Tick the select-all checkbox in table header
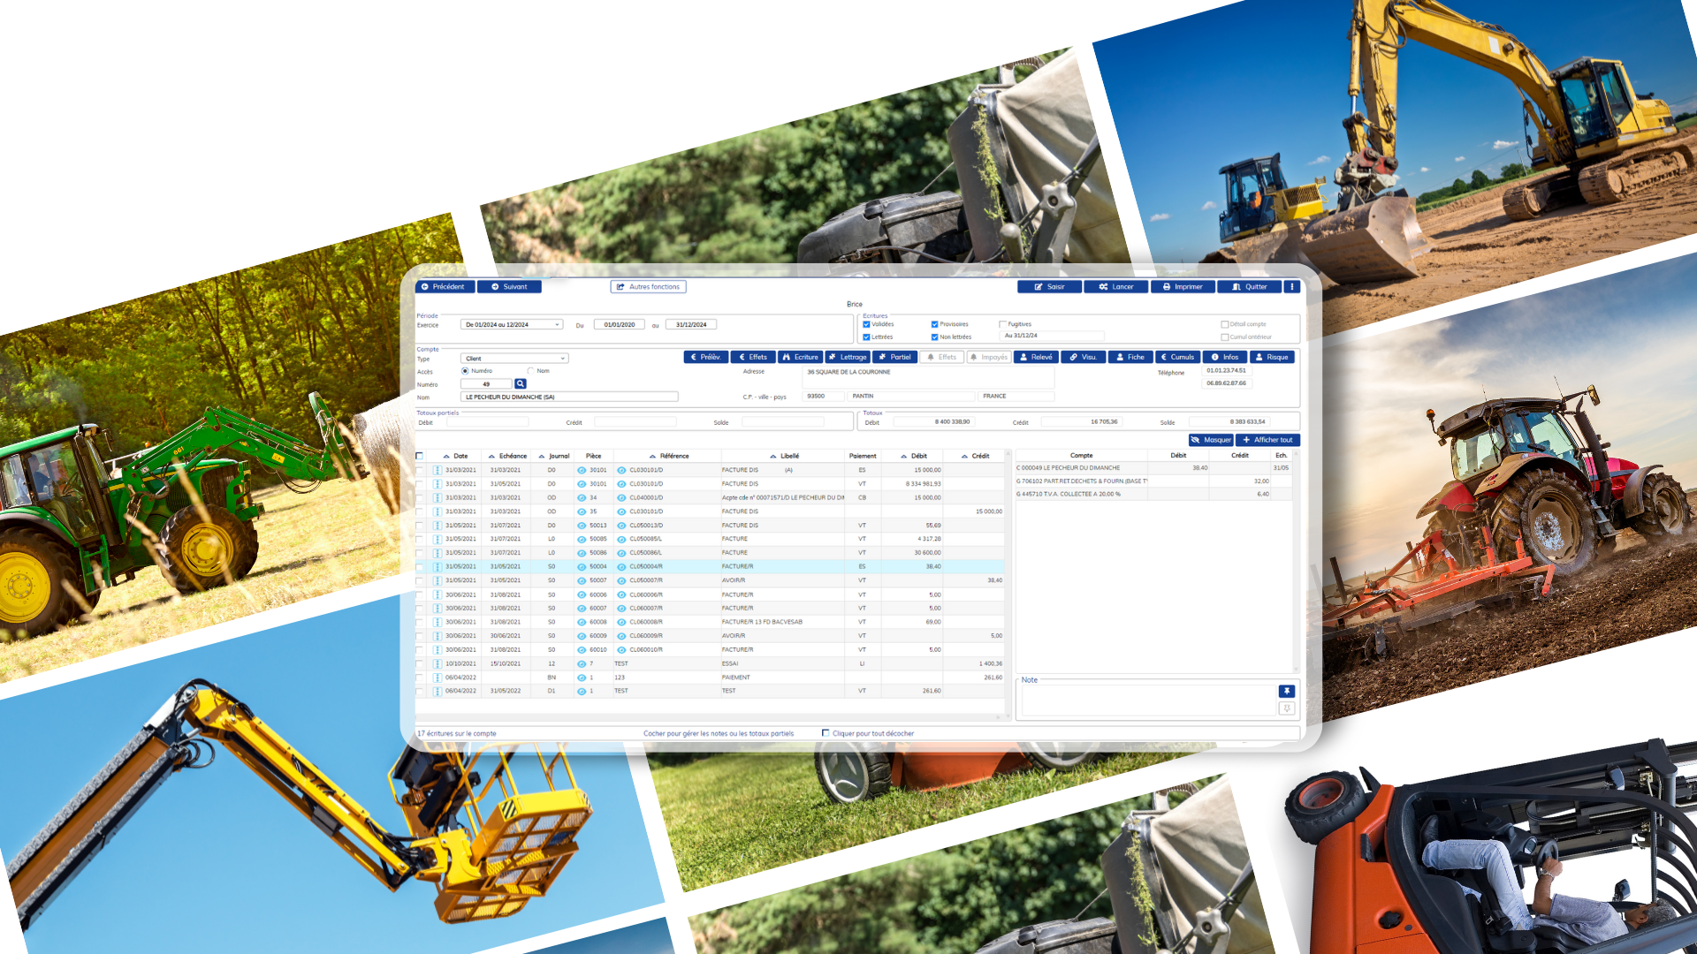The height and width of the screenshot is (954, 1697). coord(419,457)
